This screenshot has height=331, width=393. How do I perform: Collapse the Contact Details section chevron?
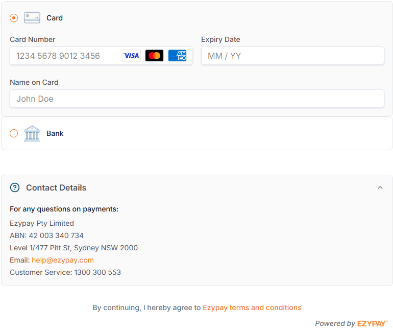380,187
